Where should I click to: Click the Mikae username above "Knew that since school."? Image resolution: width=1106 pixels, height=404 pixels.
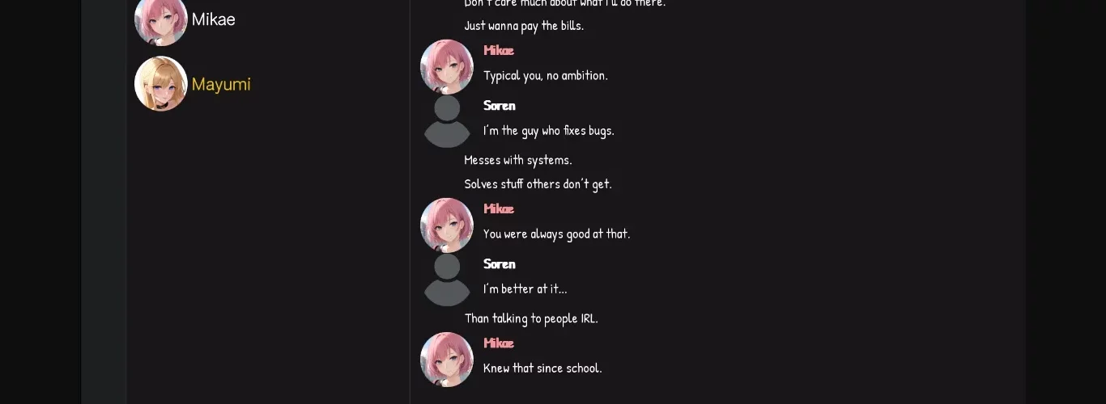click(499, 343)
